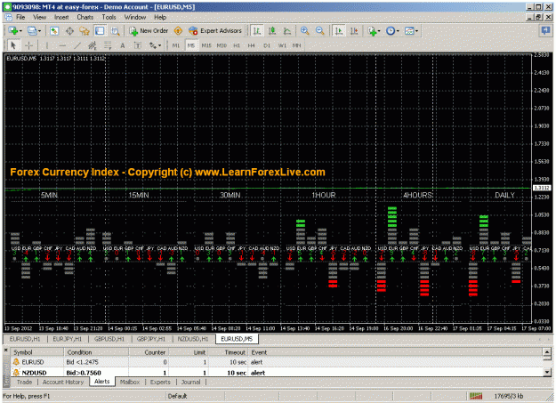The height and width of the screenshot is (403, 556).
Task: Select the Fibonacci Retracement tool
Action: (108, 45)
